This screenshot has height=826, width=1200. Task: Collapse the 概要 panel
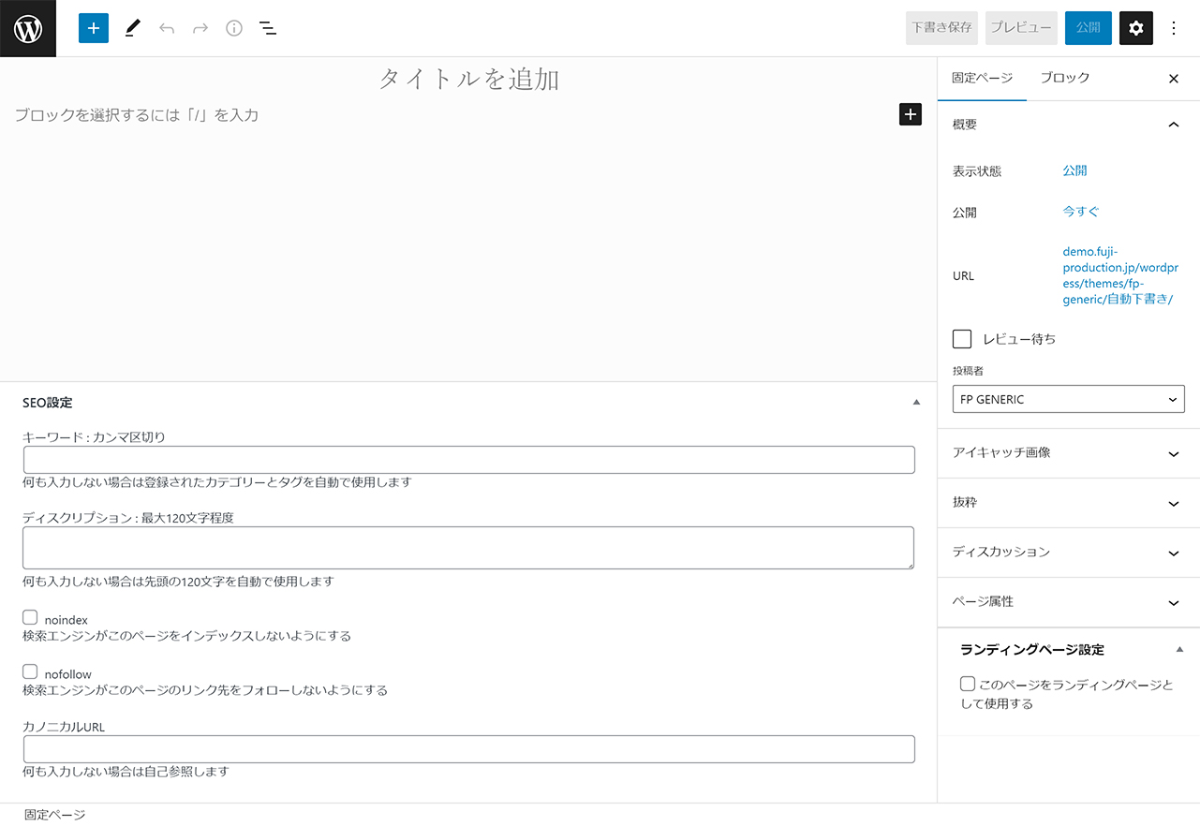[1069, 125]
